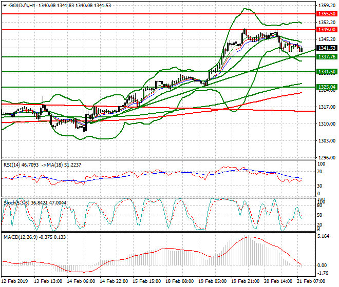
Task: Click the 1303.00 price scale value
Action: [327, 141]
